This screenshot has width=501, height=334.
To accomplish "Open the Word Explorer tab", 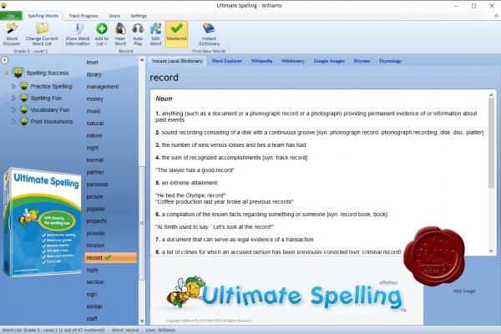I will [x=226, y=61].
